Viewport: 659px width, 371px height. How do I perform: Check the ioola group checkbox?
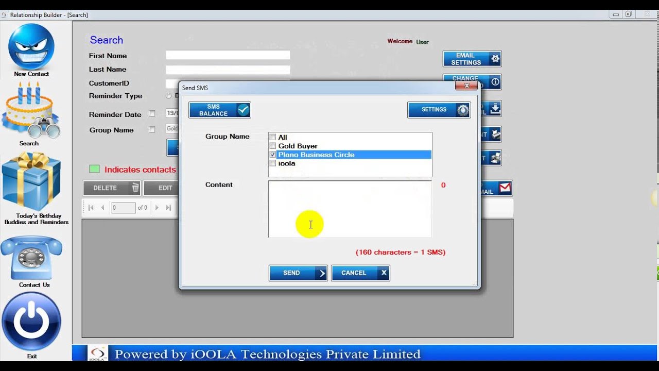pos(273,163)
